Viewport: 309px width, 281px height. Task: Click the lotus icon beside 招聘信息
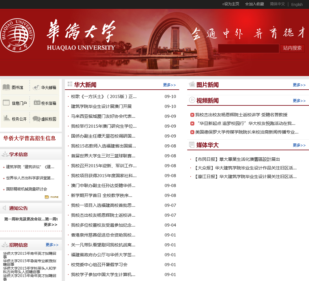click(5, 245)
